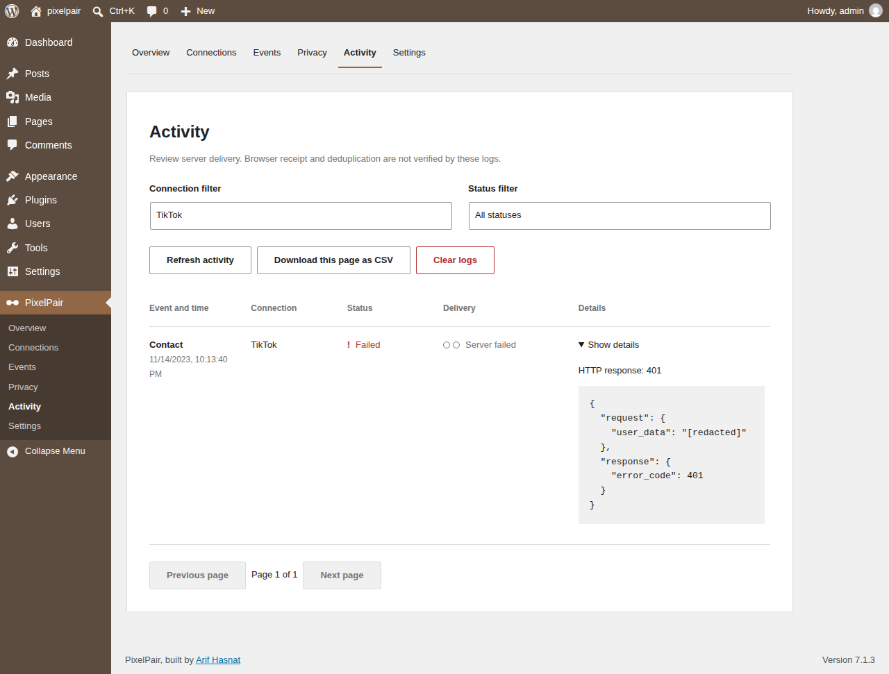Click the Next page button
This screenshot has height=674, width=889.
[342, 575]
